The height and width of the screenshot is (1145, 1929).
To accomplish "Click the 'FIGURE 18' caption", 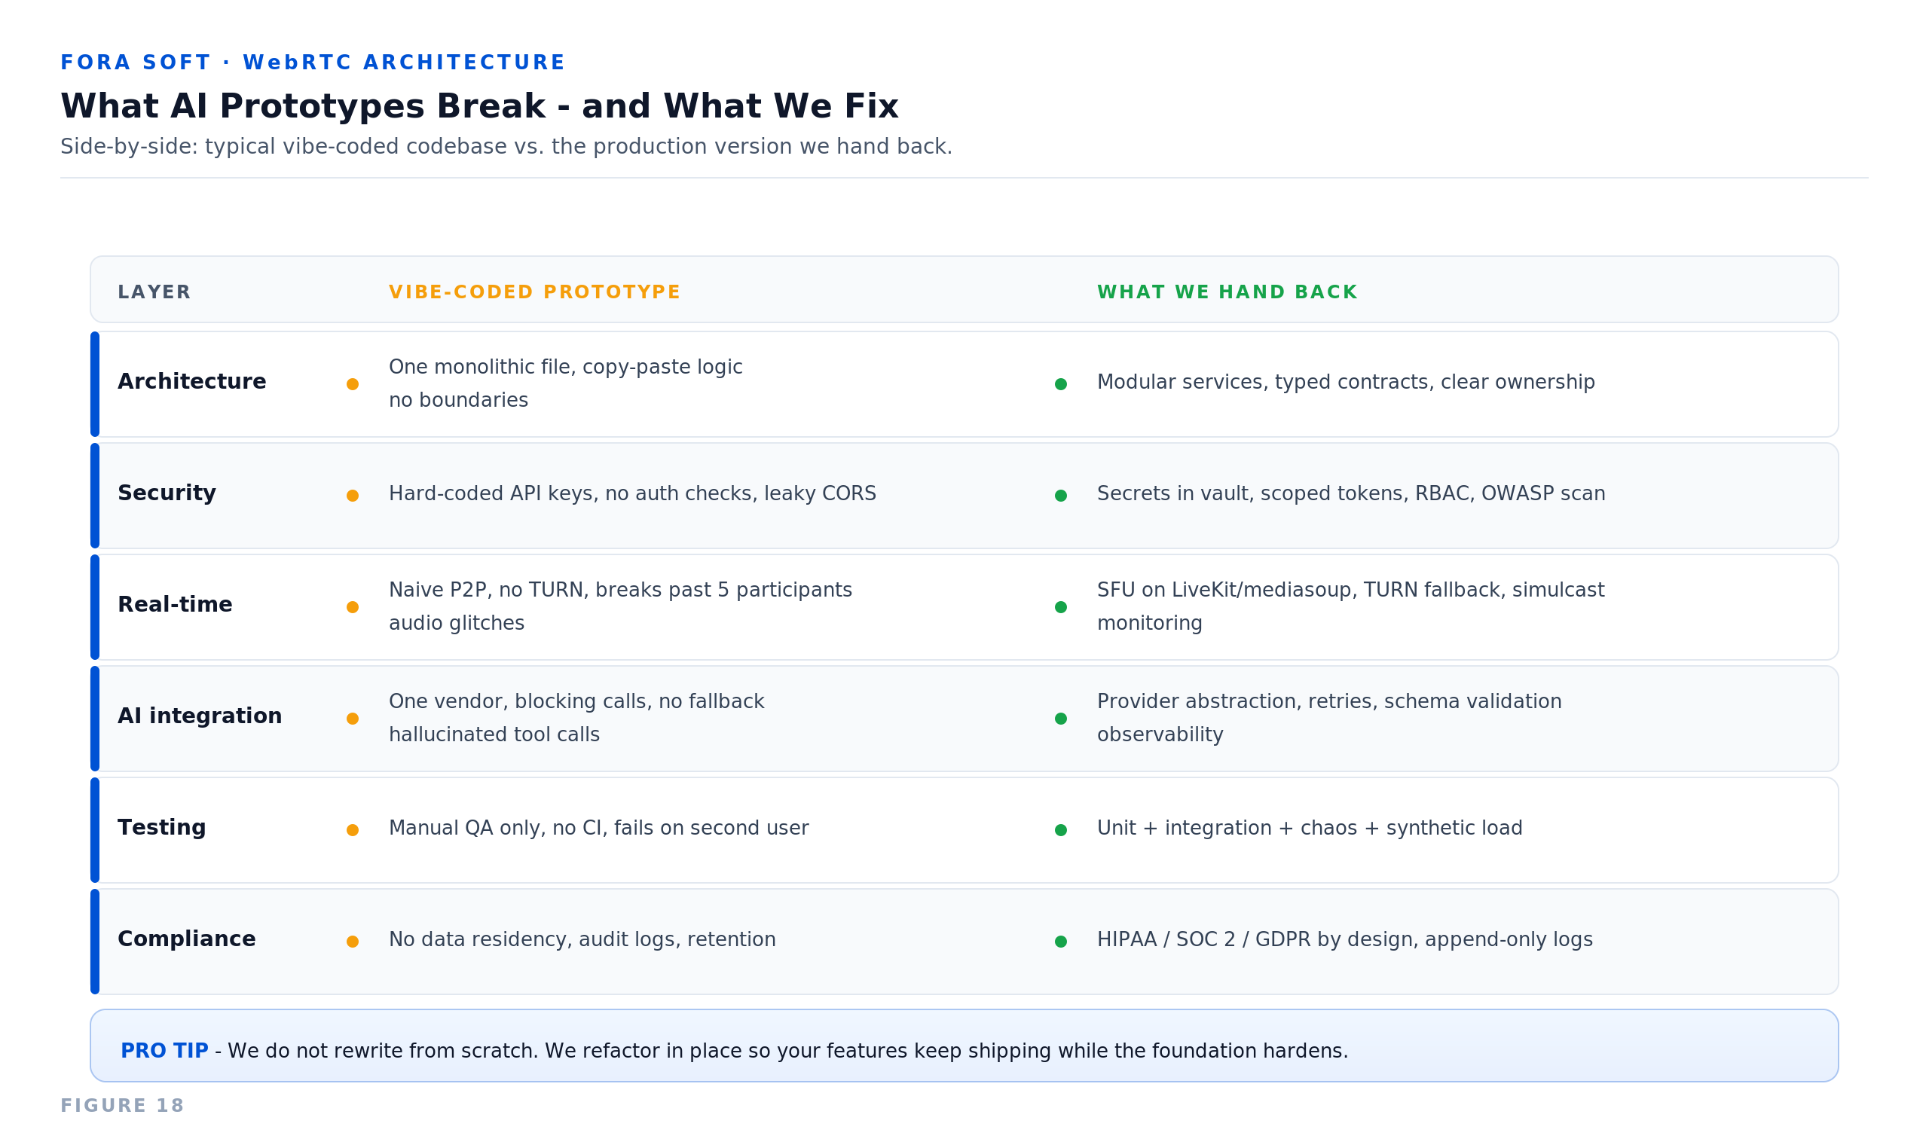I will point(122,1106).
